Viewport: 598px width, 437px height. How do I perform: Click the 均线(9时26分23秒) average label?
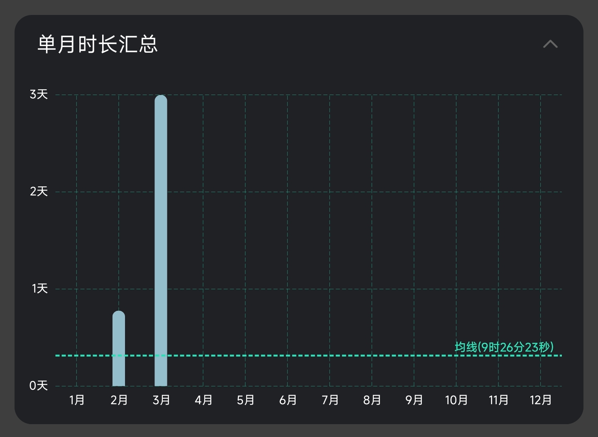pos(504,347)
